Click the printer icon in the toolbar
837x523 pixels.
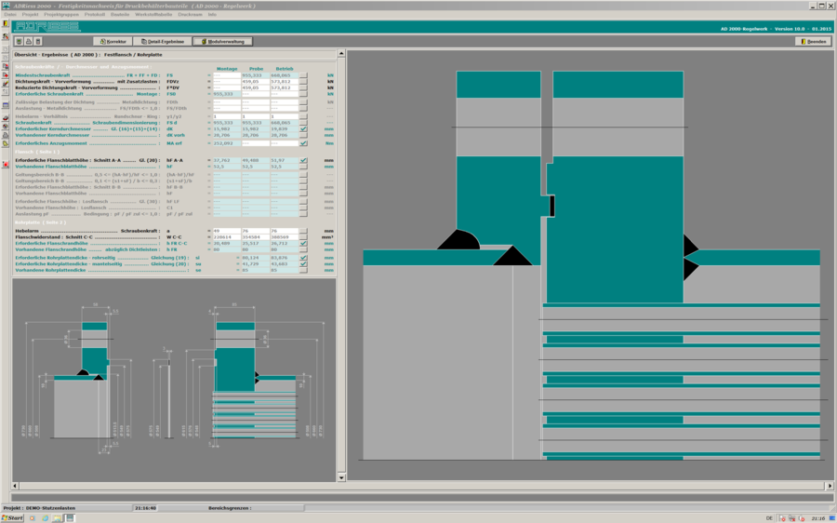29,42
